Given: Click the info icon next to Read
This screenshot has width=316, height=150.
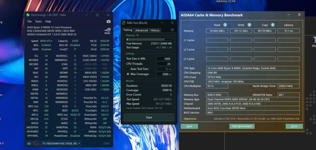Looking at the screenshot, I should point(225,25).
